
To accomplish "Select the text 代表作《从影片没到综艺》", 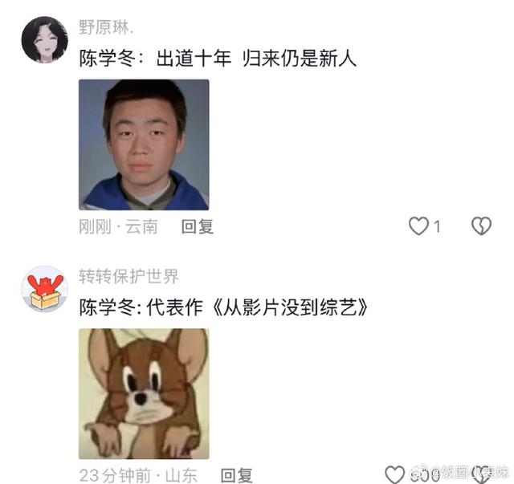I will click(257, 307).
